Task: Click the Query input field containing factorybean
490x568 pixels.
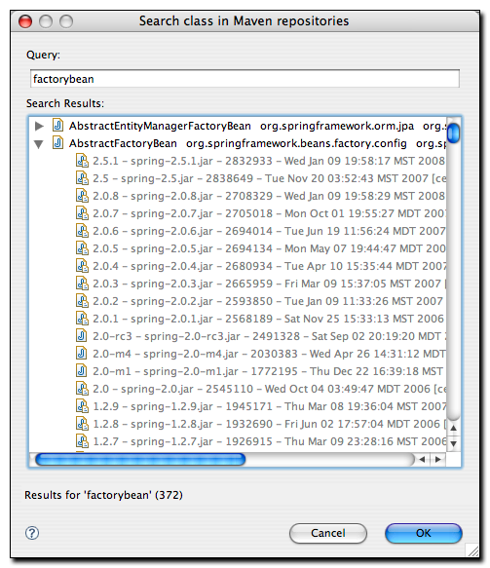Action: point(245,79)
